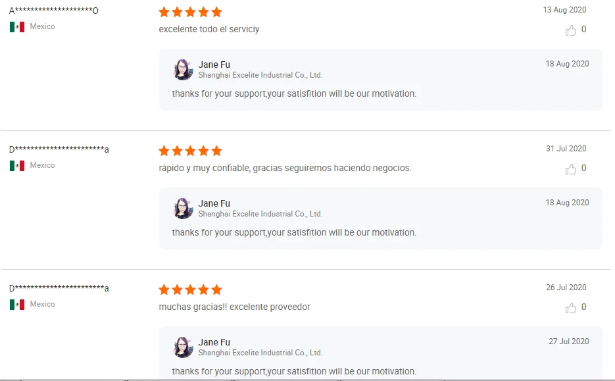615x381 pixels.
Task: Click thumbs-up on the 31 Jul 2020 review
Action: click(x=571, y=169)
